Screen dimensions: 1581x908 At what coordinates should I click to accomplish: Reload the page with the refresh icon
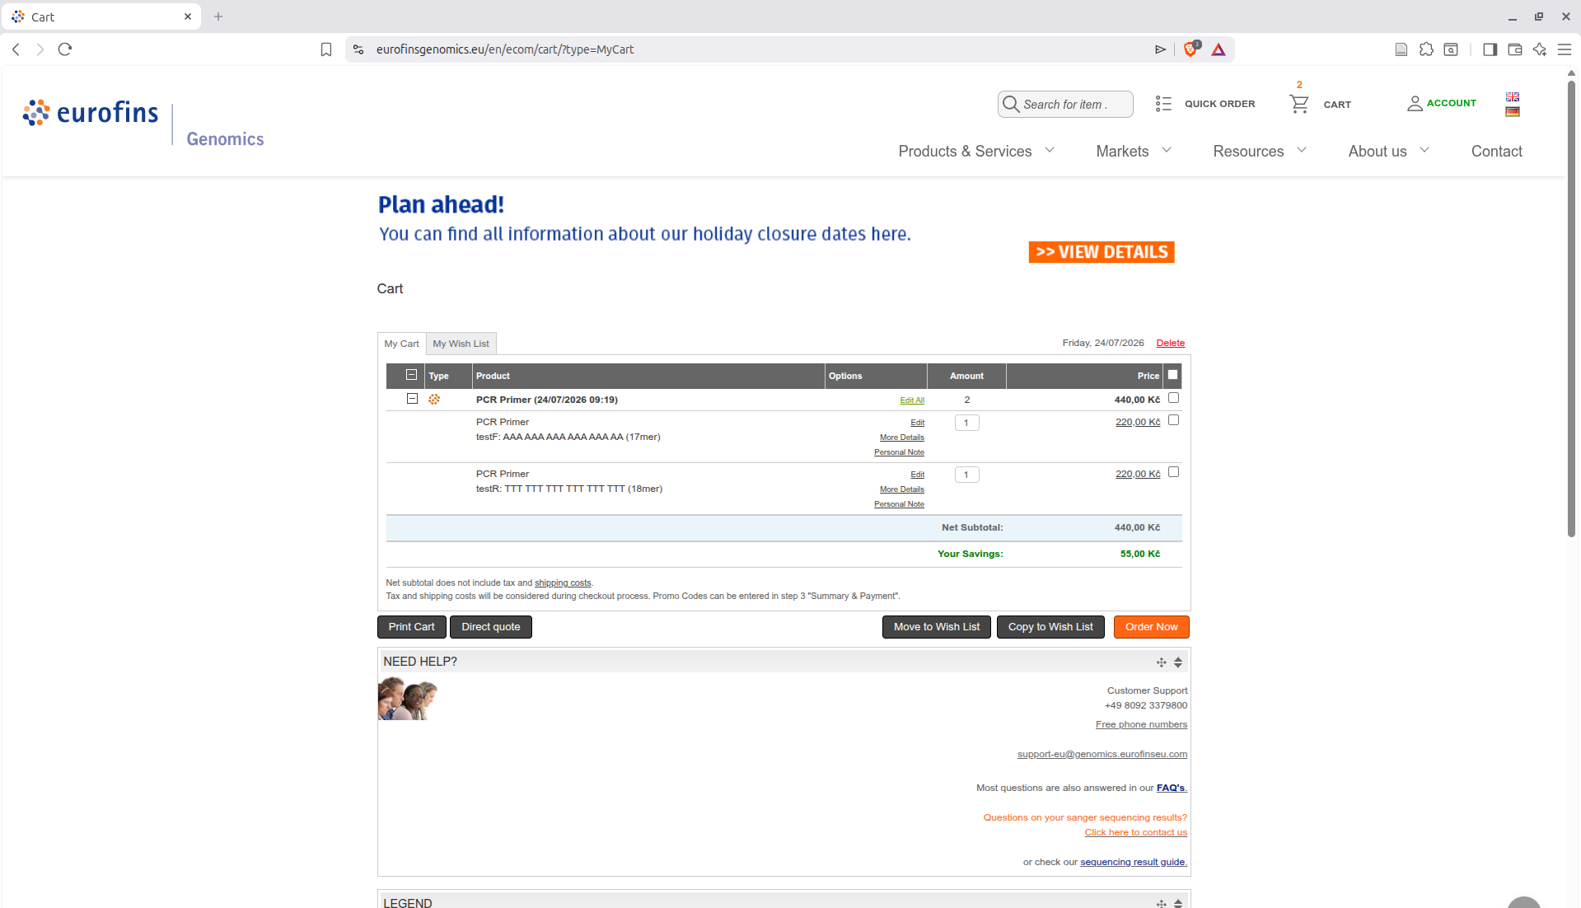click(x=65, y=49)
